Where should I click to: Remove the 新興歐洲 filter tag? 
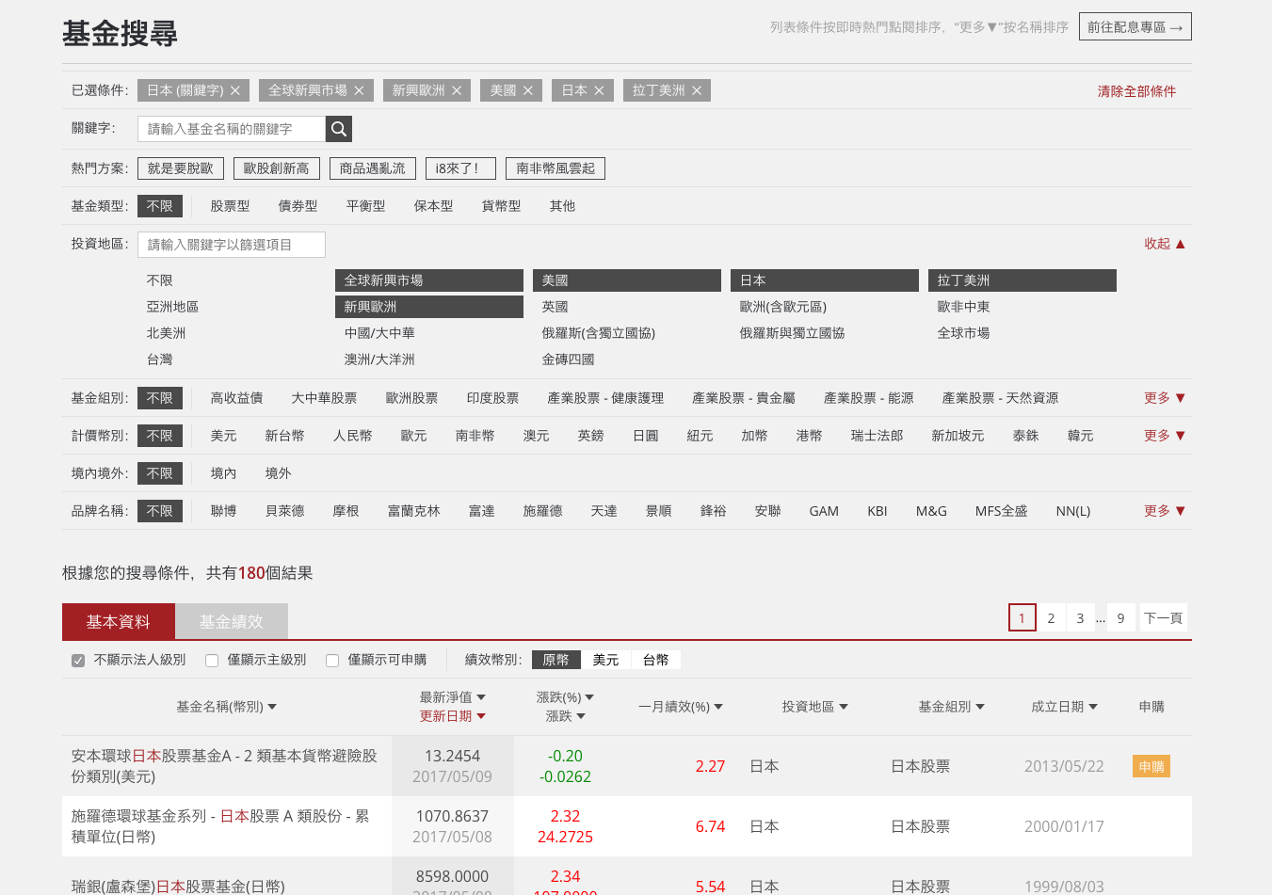457,90
